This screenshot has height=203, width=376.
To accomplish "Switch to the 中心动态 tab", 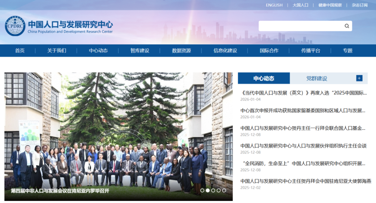I will 263,78.
